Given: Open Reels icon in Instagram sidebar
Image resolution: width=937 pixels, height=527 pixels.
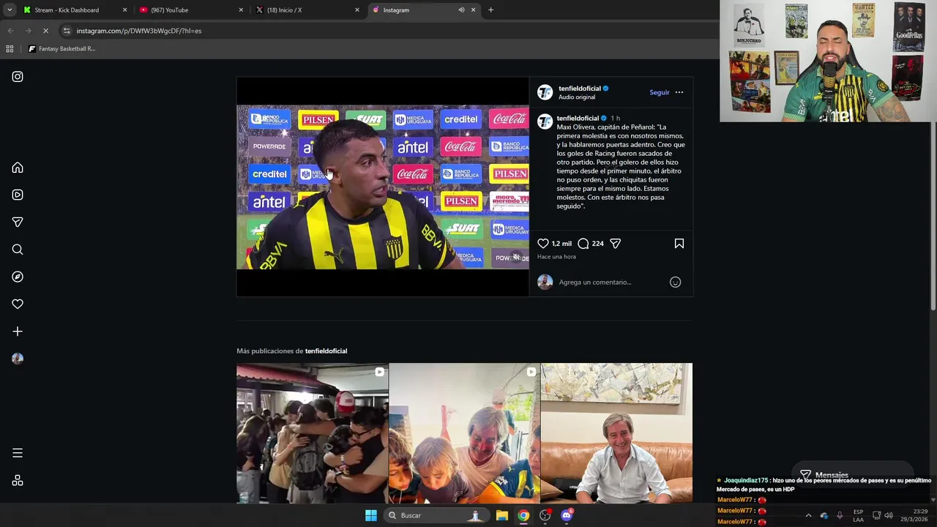Looking at the screenshot, I should [x=18, y=195].
